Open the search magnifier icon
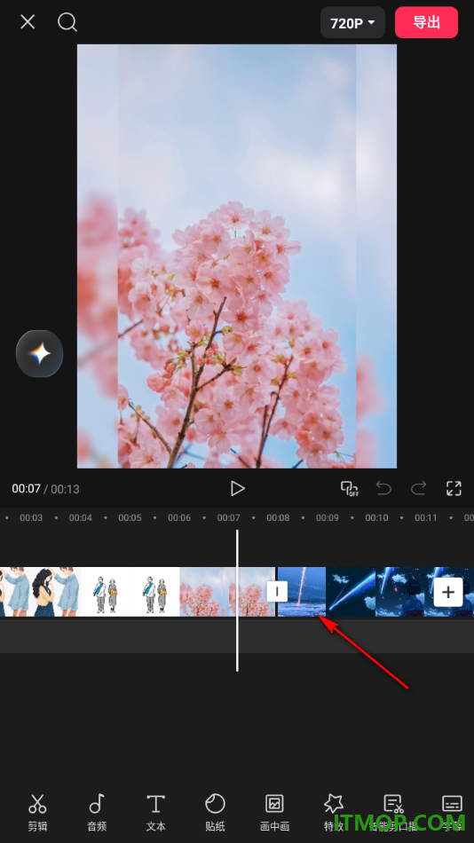The image size is (474, 843). coord(67,22)
